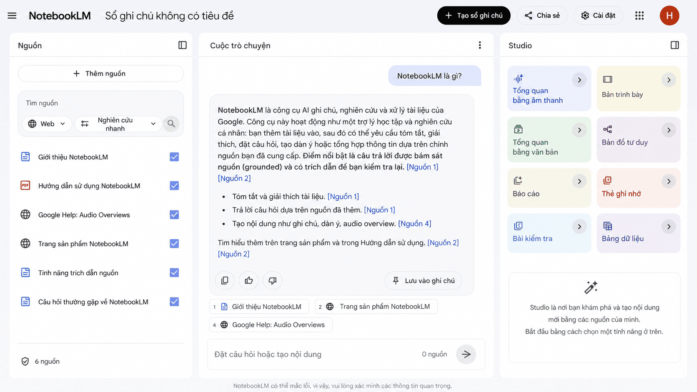
Task: Click the NotebookLM logo text
Action: coord(60,16)
